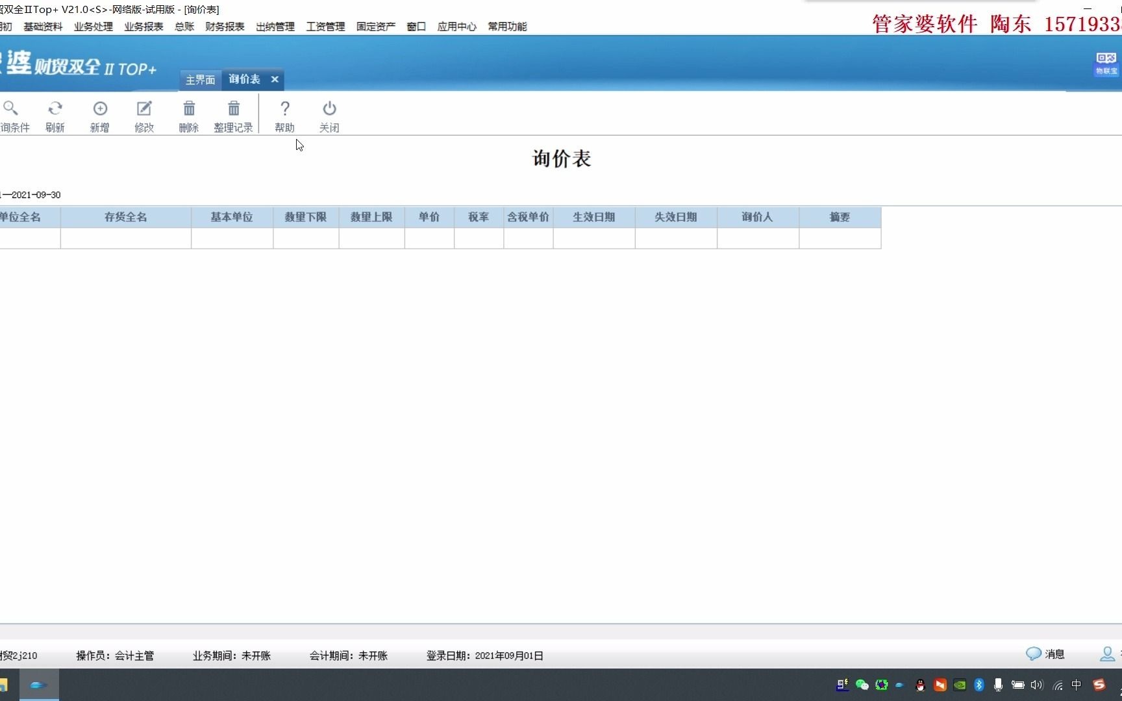1122x701 pixels.
Task: Open the volume speaker tray icon
Action: [1037, 685]
